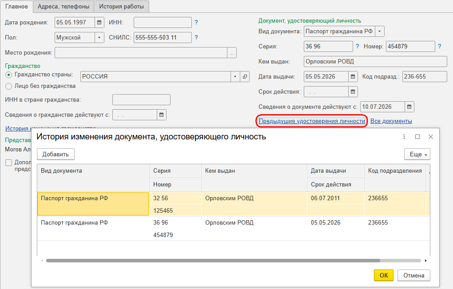Open calendar for Срок действия field
Screen dimensions: 453x289
point(353,91)
